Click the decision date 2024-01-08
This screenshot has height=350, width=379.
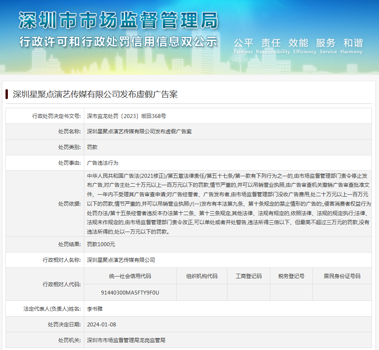[102, 324]
